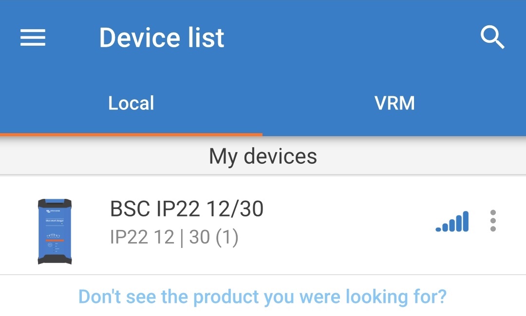Tap the orange tab underline indicator
526x316 pixels.
tap(131, 133)
